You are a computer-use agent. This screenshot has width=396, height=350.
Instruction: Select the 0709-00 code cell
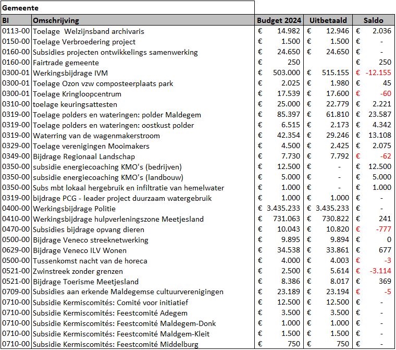click(x=17, y=292)
